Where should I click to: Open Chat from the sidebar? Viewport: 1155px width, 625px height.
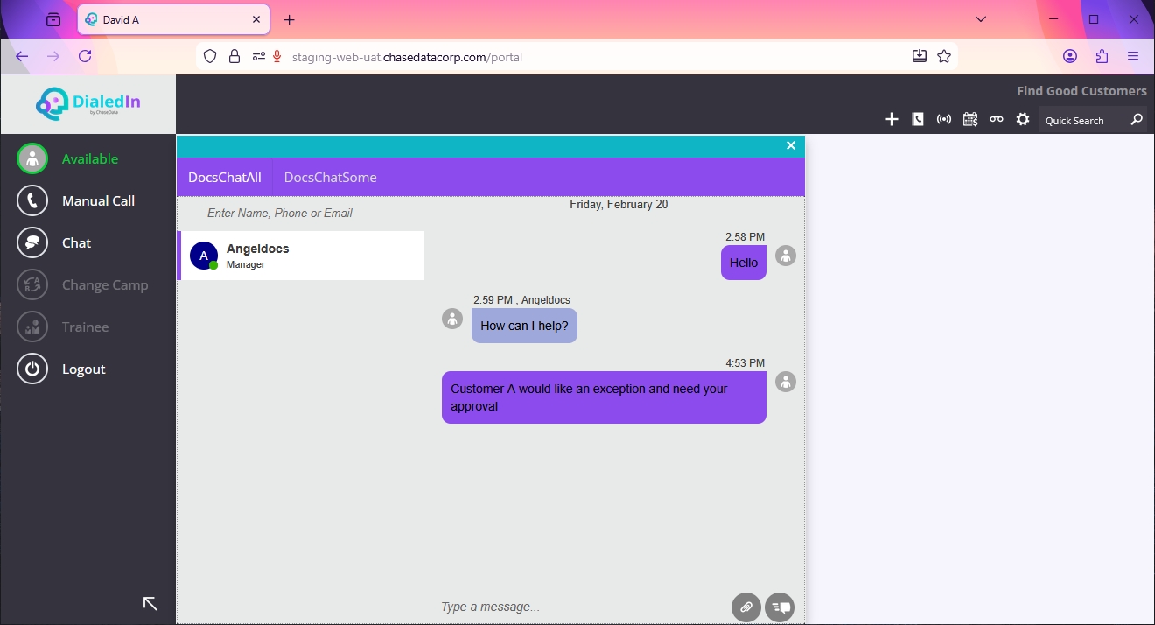pyautogui.click(x=76, y=242)
